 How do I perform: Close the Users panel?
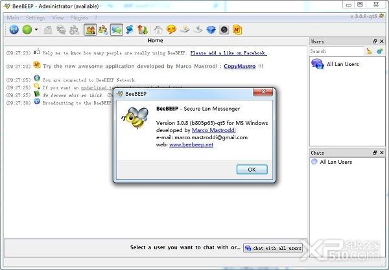pos(382,41)
